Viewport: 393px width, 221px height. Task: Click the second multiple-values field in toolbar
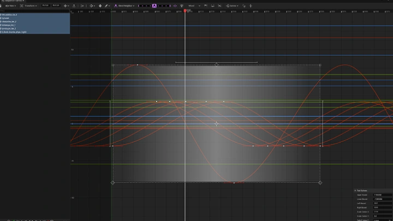coord(56,5)
